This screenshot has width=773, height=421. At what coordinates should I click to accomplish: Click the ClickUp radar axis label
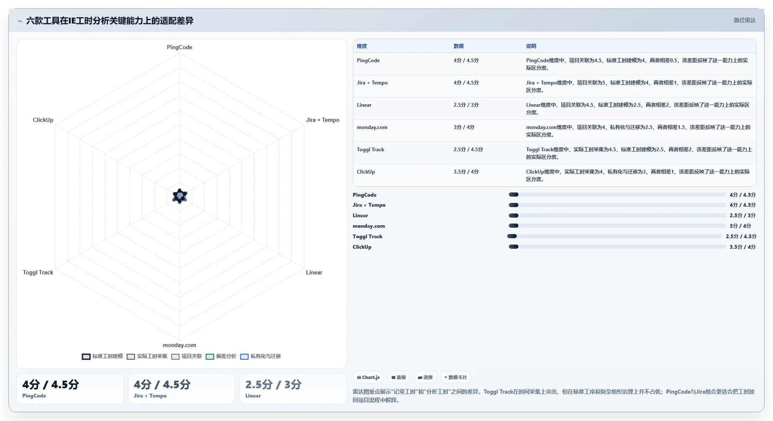43,120
